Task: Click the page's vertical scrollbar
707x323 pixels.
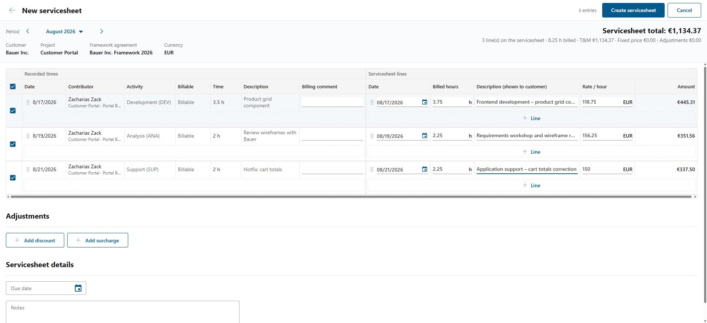Action: coord(705,184)
